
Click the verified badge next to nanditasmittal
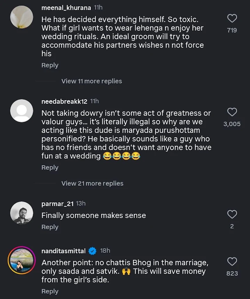coord(92,250)
